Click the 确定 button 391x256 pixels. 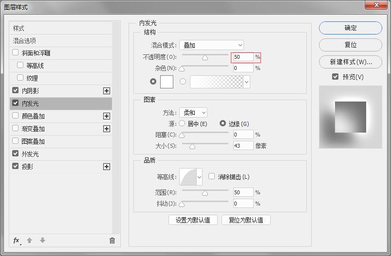pos(351,28)
